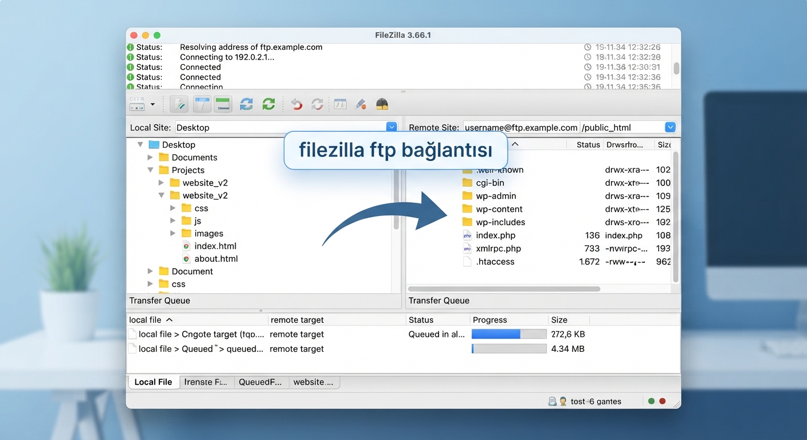
Task: Sort remote list by Drwsrfro... column header
Action: click(x=625, y=145)
